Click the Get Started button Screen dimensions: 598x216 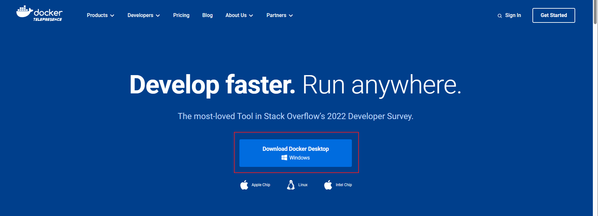554,15
